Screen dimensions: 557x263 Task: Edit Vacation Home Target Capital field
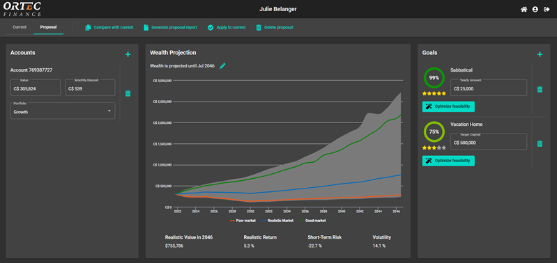tap(489, 141)
